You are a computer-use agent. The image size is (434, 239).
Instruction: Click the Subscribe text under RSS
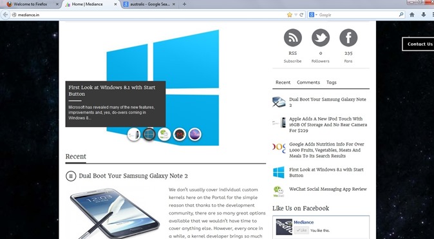click(292, 61)
